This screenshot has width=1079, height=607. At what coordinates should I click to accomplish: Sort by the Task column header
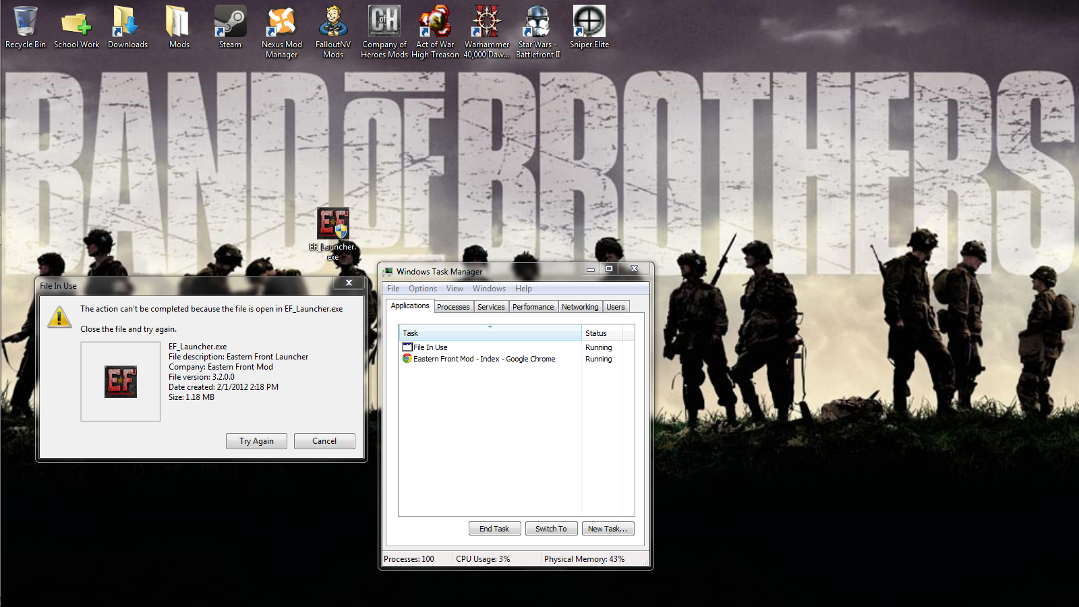tap(490, 333)
